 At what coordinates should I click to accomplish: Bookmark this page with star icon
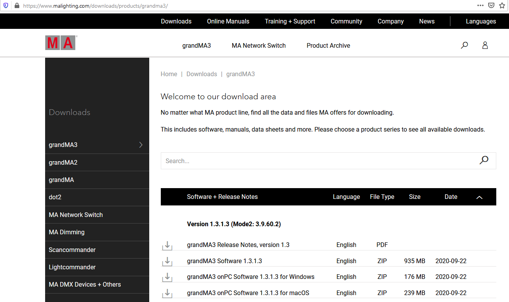502,5
